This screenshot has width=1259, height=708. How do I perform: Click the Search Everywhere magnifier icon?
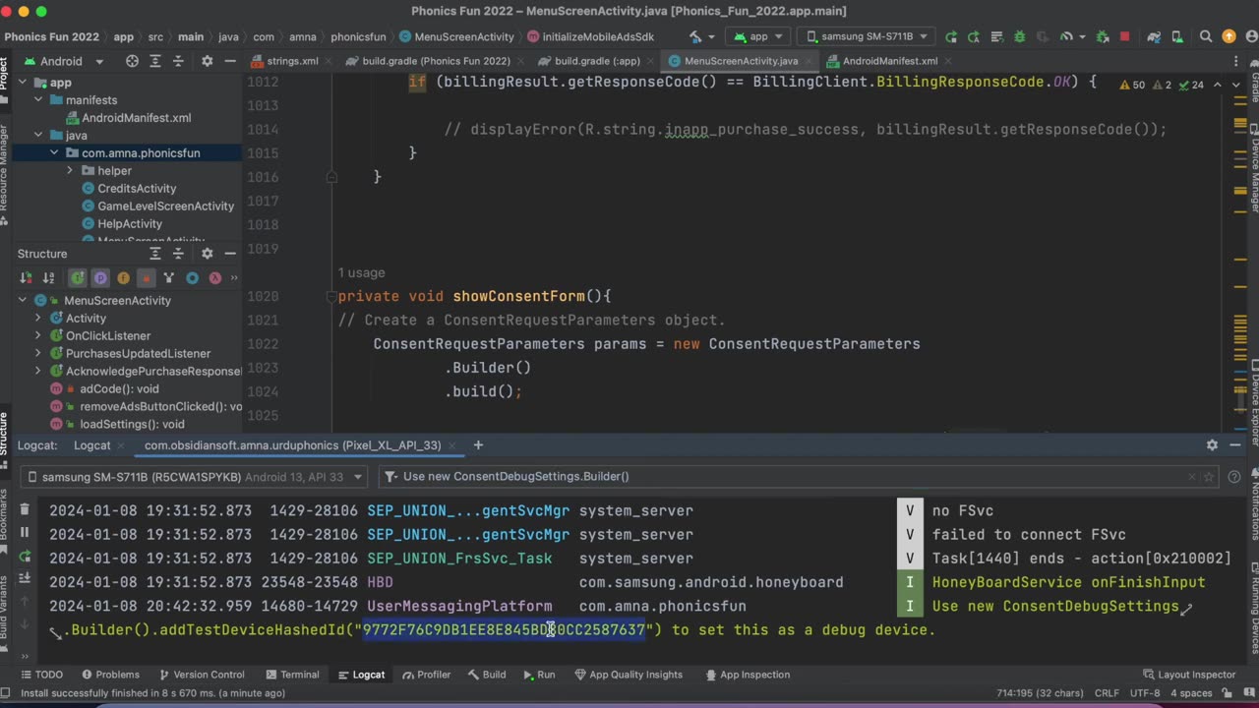pos(1206,36)
